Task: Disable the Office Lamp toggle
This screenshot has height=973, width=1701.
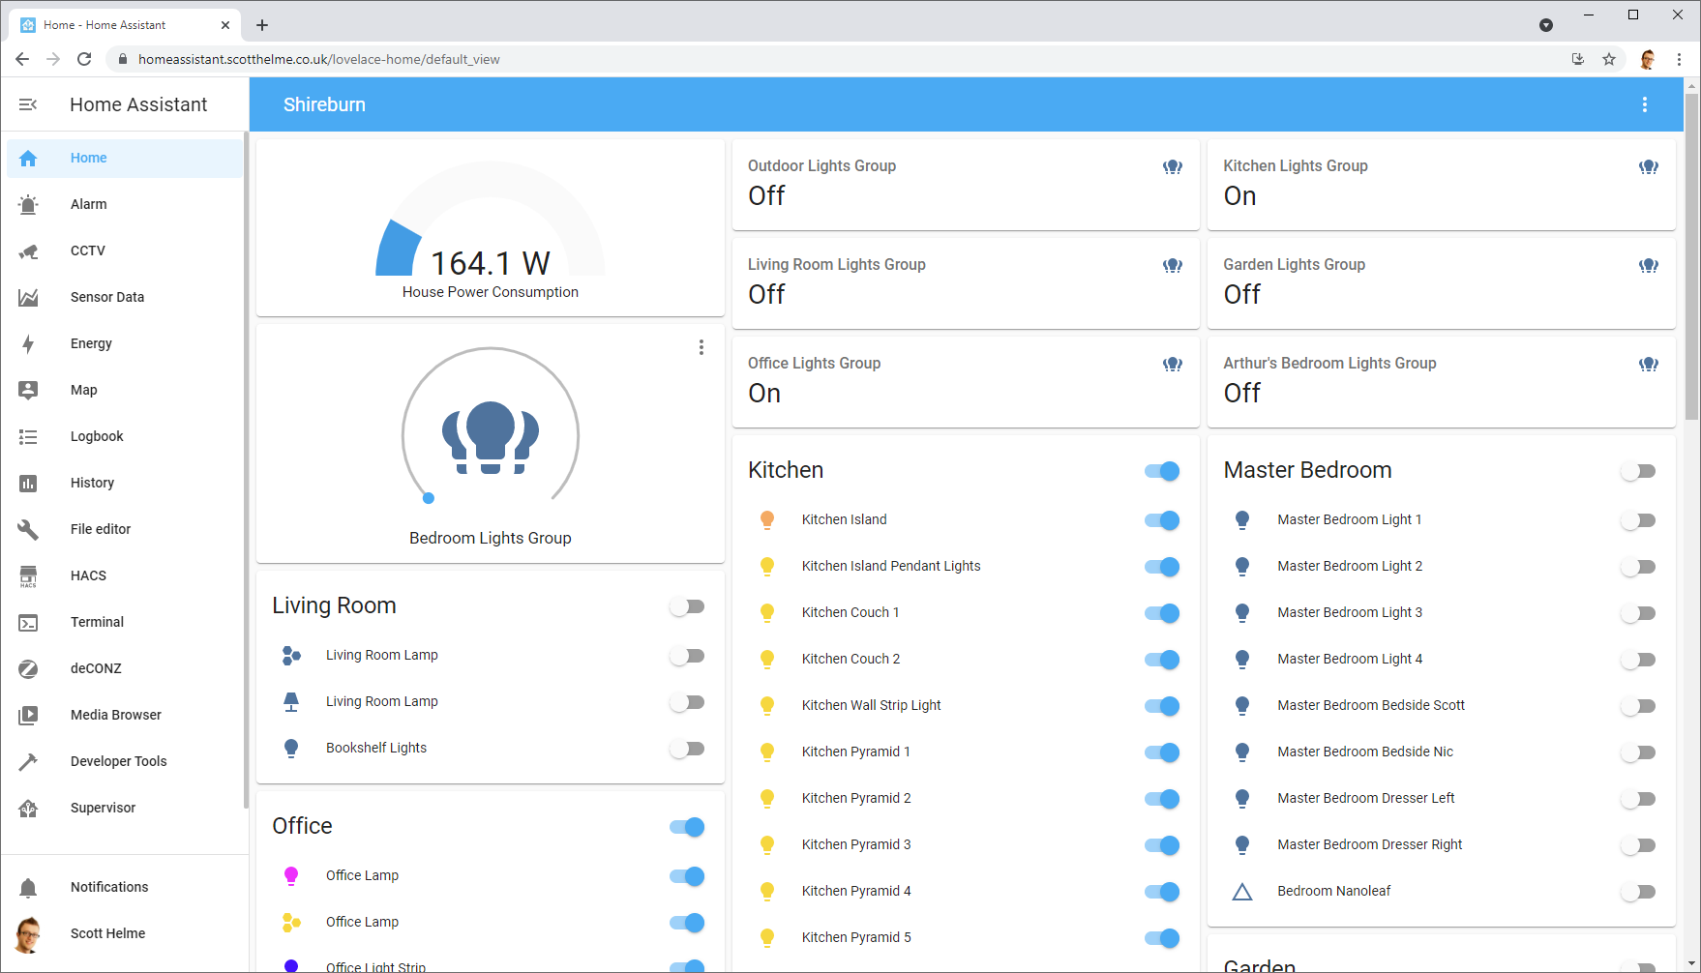Action: tap(687, 876)
